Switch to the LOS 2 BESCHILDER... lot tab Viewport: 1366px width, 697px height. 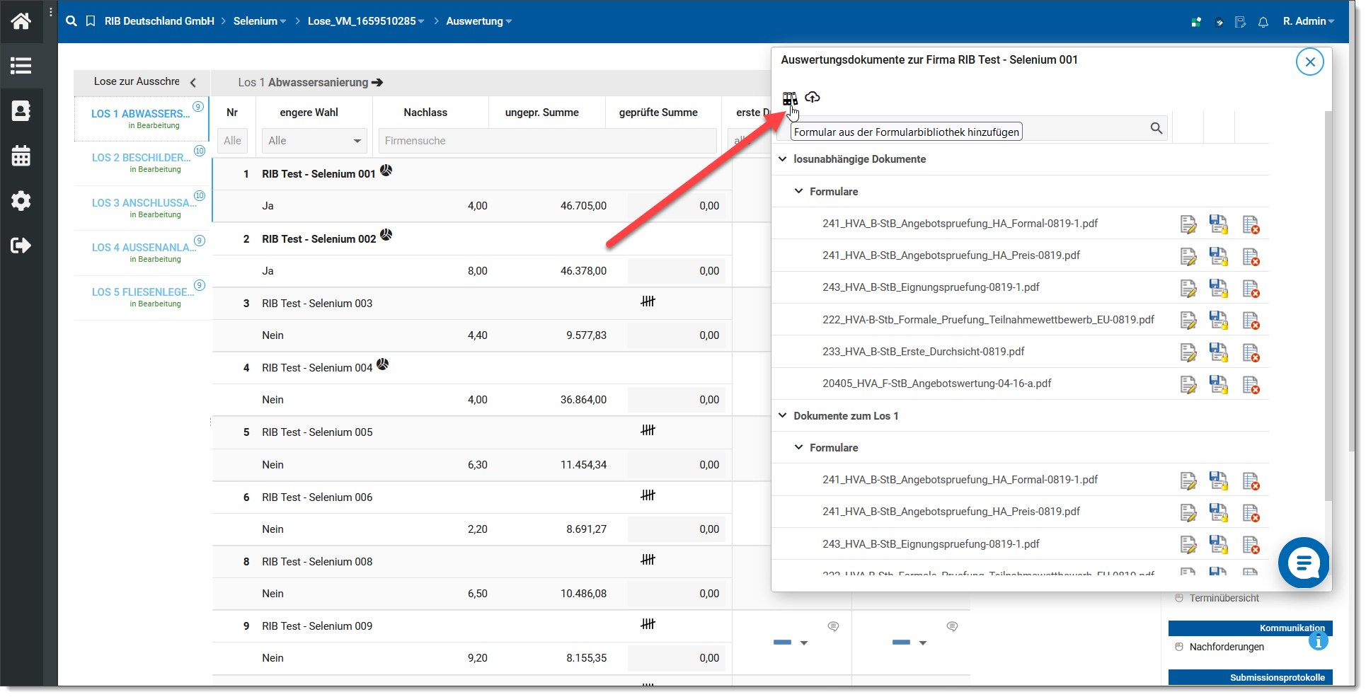(x=141, y=159)
